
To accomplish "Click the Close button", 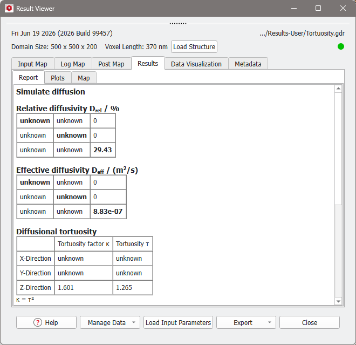I will click(x=310, y=322).
